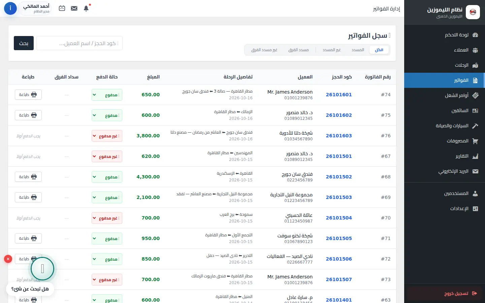The width and height of the screenshot is (485, 303).
Task: Click the limousine system logo icon
Action: pyautogui.click(x=473, y=12)
